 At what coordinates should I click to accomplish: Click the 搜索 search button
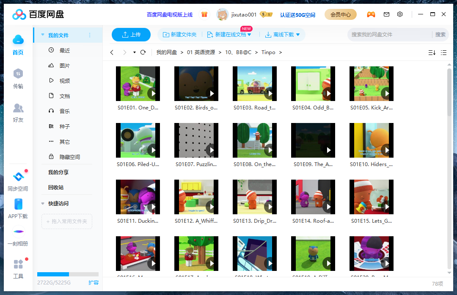coord(440,35)
